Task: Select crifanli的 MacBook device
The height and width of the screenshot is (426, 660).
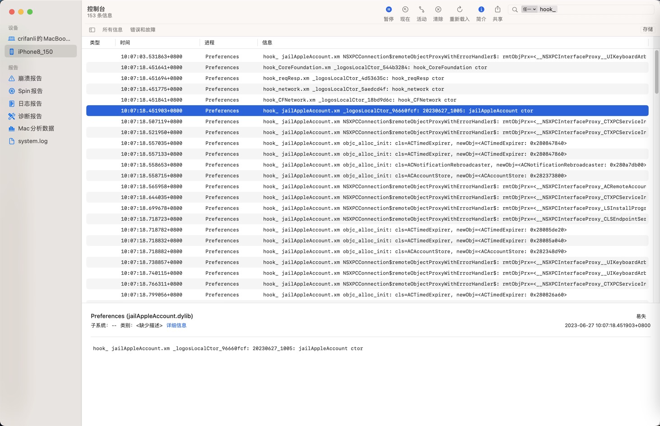Action: pyautogui.click(x=41, y=38)
